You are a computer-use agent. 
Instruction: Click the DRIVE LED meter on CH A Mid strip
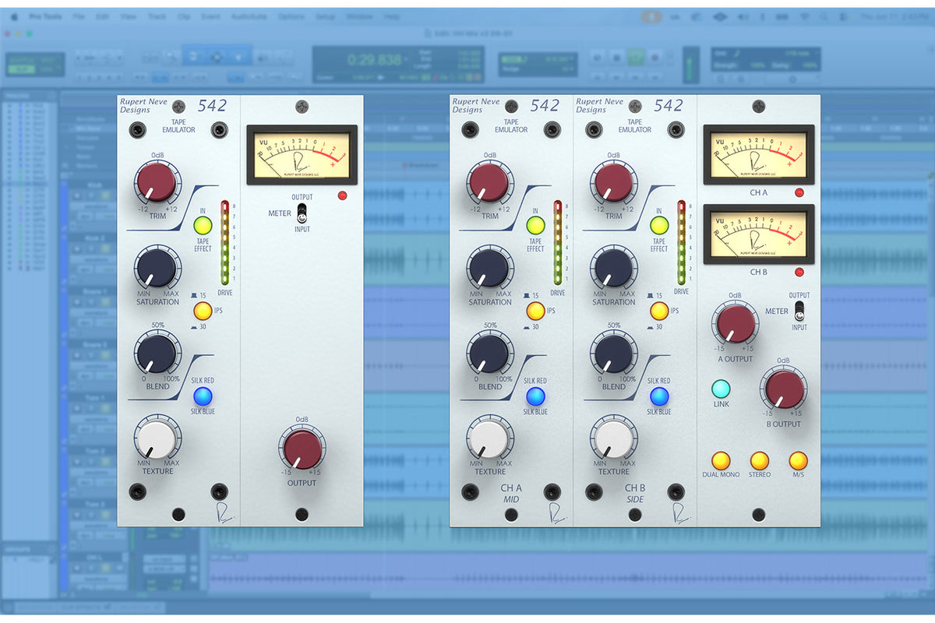[x=558, y=242]
